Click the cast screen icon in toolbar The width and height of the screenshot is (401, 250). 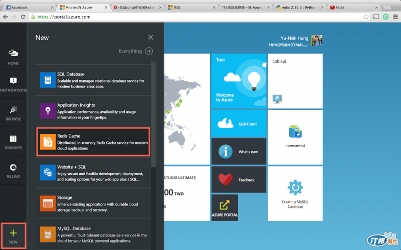point(376,17)
